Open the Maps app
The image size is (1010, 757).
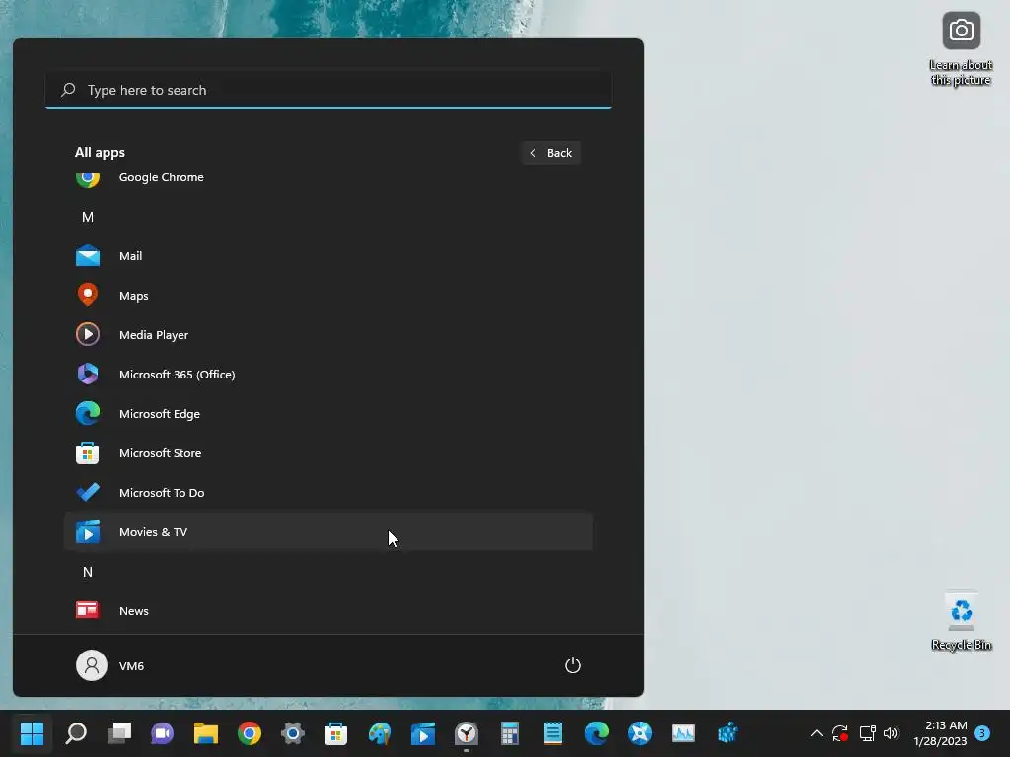tap(327, 296)
